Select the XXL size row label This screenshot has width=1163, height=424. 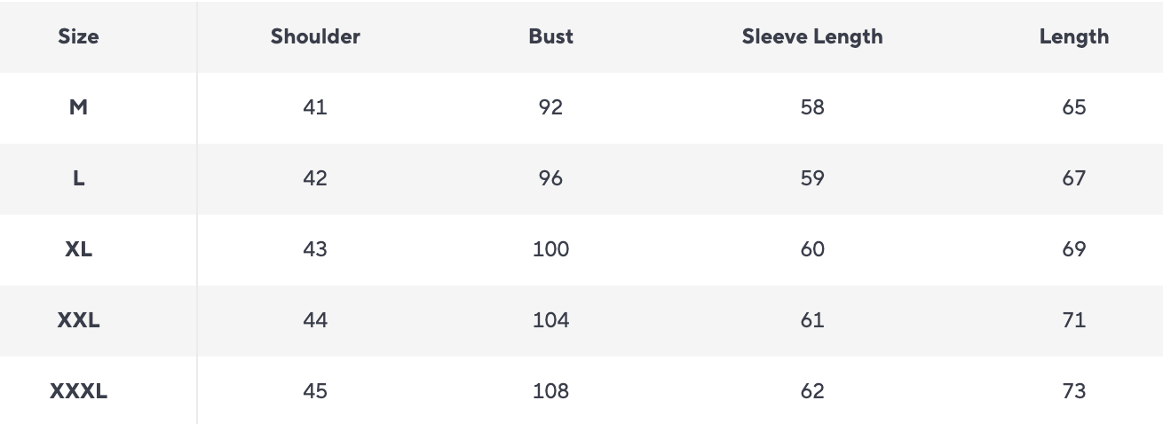[78, 320]
